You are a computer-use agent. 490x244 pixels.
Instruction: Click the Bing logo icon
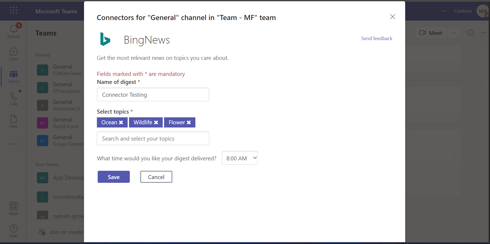point(105,39)
